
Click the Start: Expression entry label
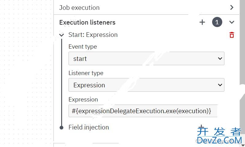click(93, 35)
